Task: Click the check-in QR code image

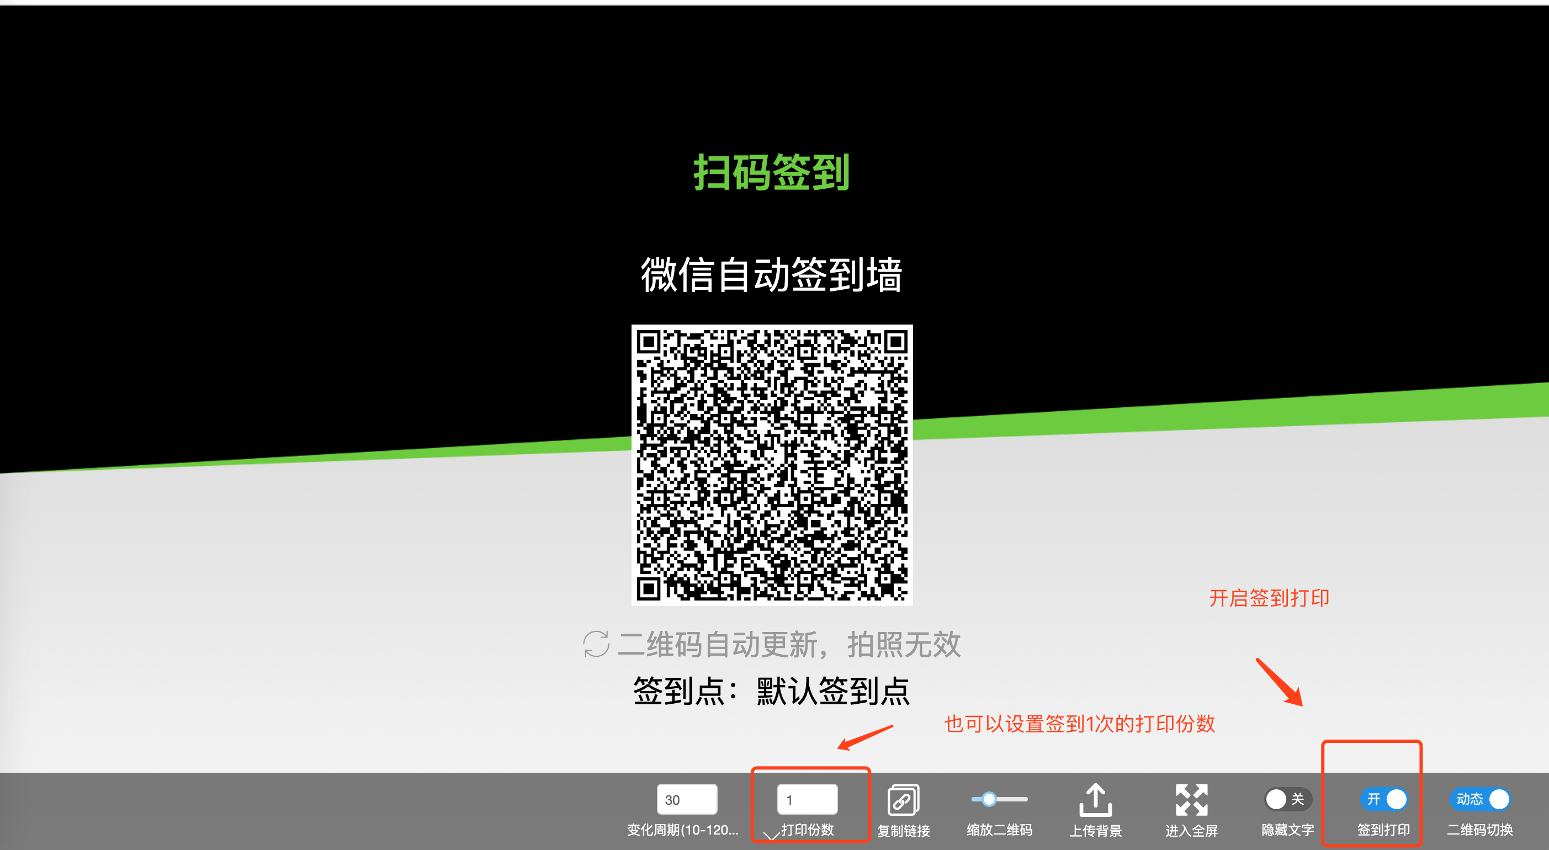Action: (x=772, y=465)
